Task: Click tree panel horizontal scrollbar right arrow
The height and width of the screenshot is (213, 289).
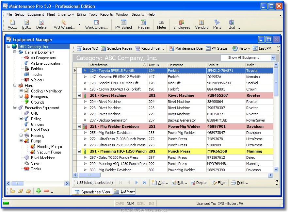Action: coord(67,183)
